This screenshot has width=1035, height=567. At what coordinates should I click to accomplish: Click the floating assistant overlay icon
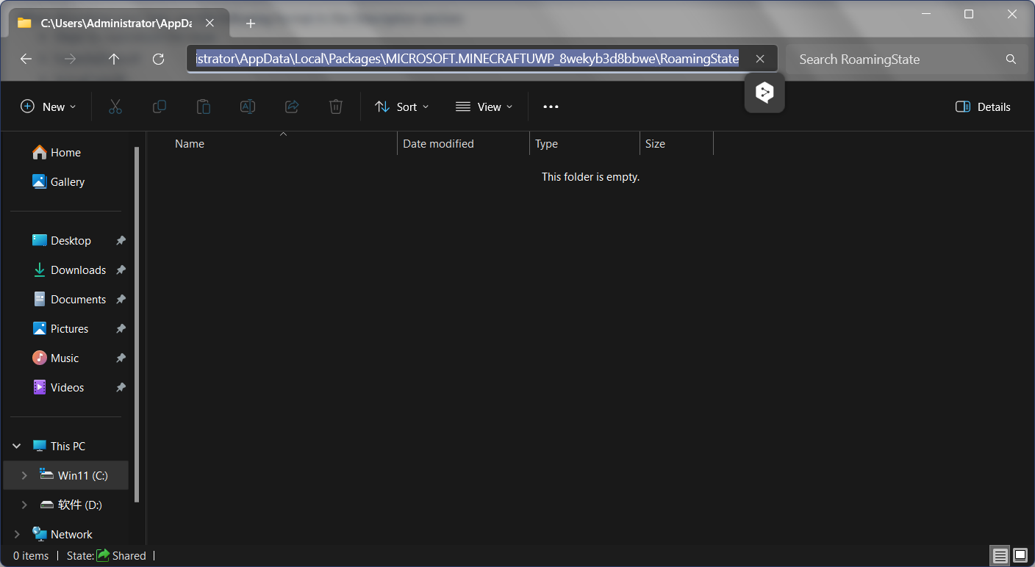[x=764, y=93]
